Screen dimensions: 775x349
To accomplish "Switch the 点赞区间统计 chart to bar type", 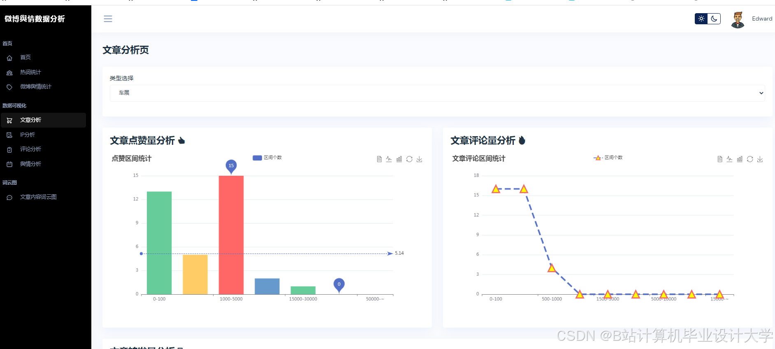I will point(399,159).
